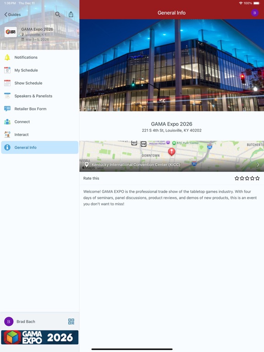
Task: Click the Retailer Box Form chat icon
Action: click(x=7, y=109)
